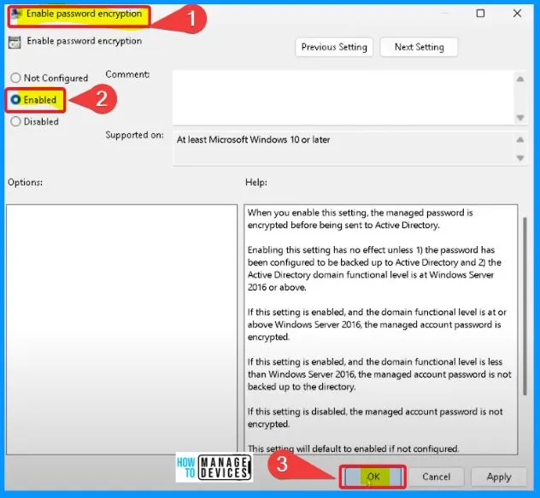
Task: Maximize the policy window
Action: [480, 14]
